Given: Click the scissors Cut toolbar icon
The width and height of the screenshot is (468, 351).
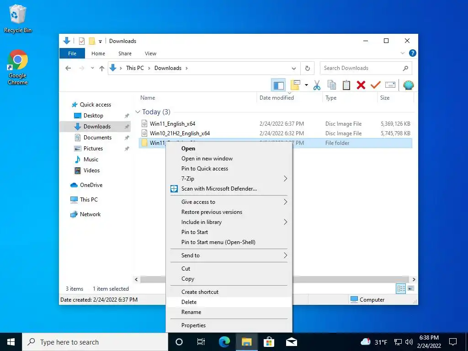Looking at the screenshot, I should coord(317,85).
